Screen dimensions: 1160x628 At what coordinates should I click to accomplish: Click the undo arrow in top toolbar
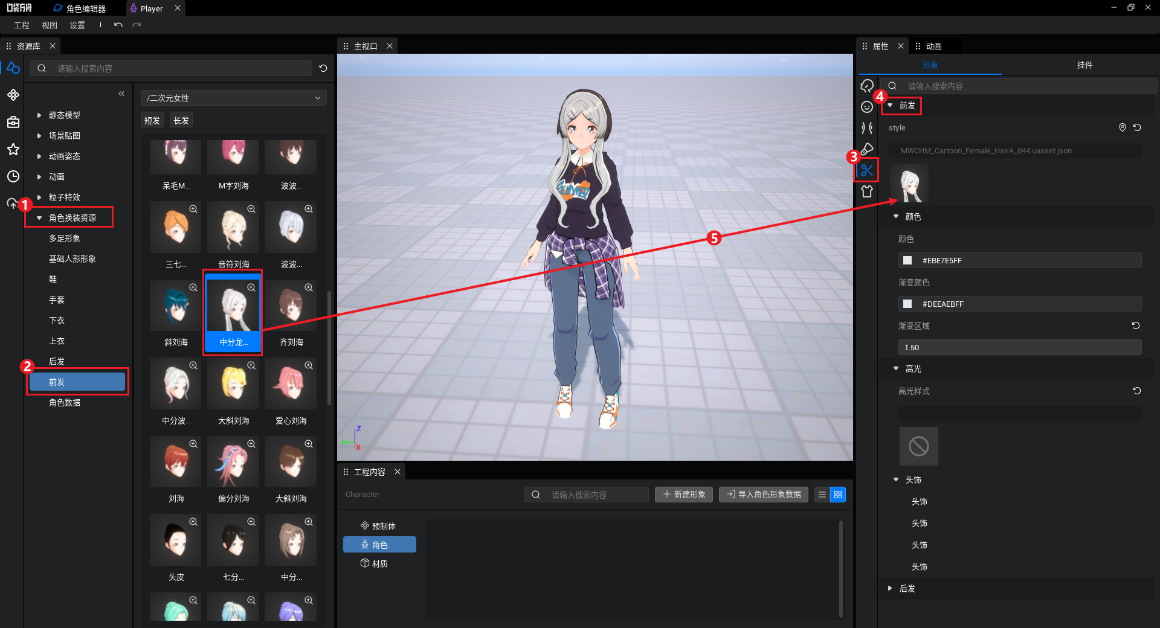[118, 25]
